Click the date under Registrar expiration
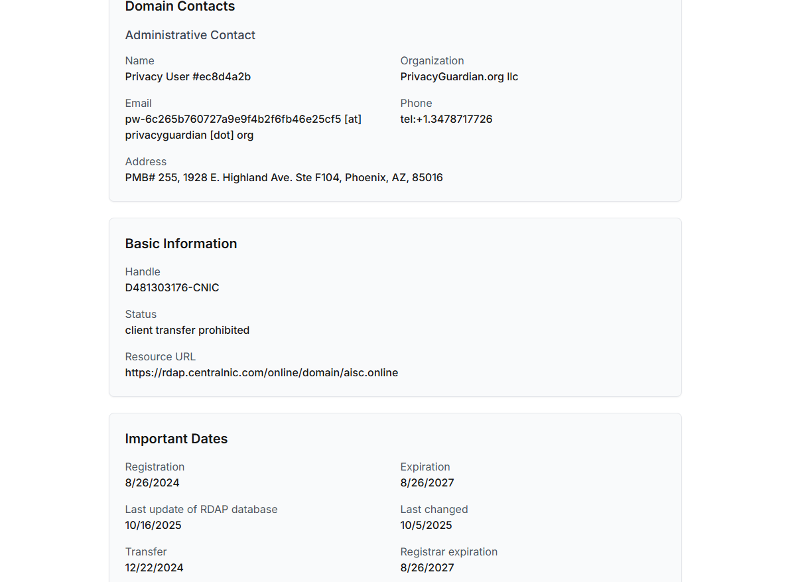Screen dimensions: 794x582 click(427, 568)
